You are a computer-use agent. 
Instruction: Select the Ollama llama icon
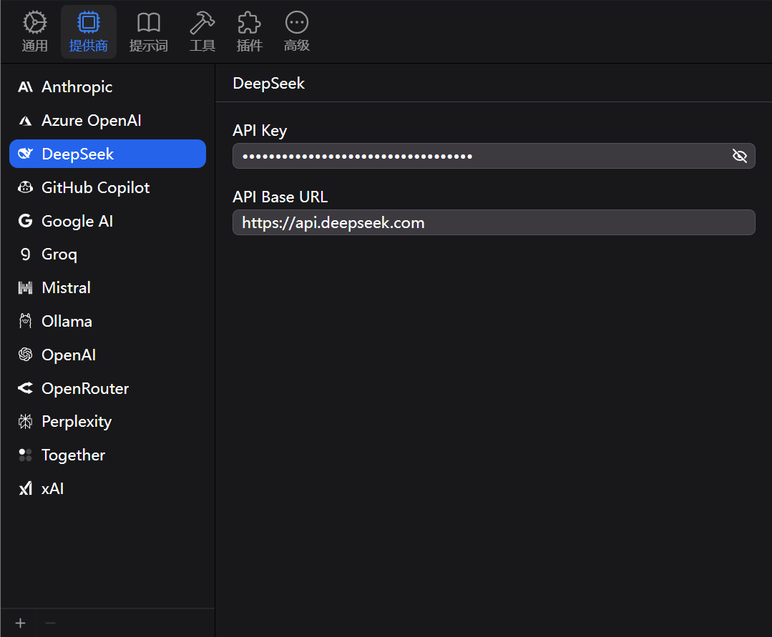point(25,321)
